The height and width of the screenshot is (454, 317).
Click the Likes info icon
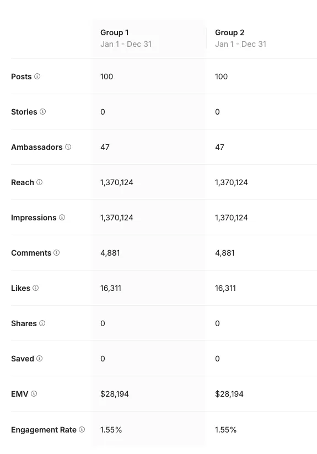(35, 288)
